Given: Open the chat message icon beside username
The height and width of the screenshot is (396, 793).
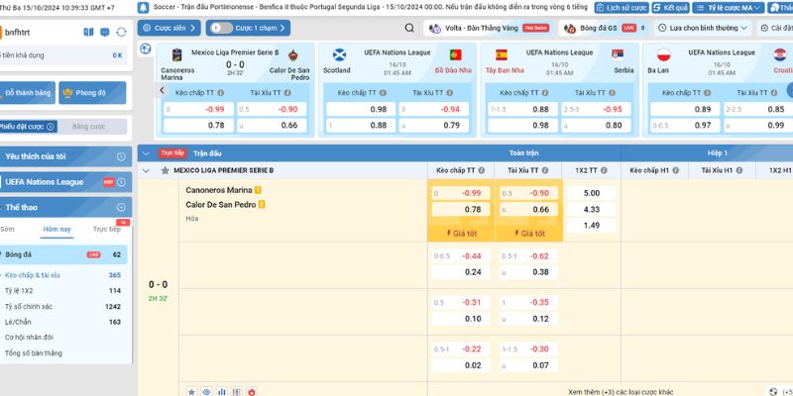Looking at the screenshot, I should [105, 33].
